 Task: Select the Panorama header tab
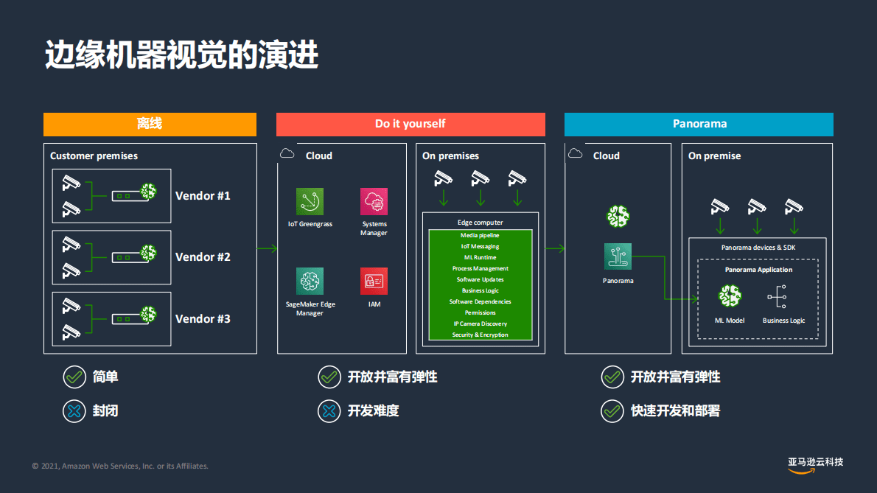(698, 124)
